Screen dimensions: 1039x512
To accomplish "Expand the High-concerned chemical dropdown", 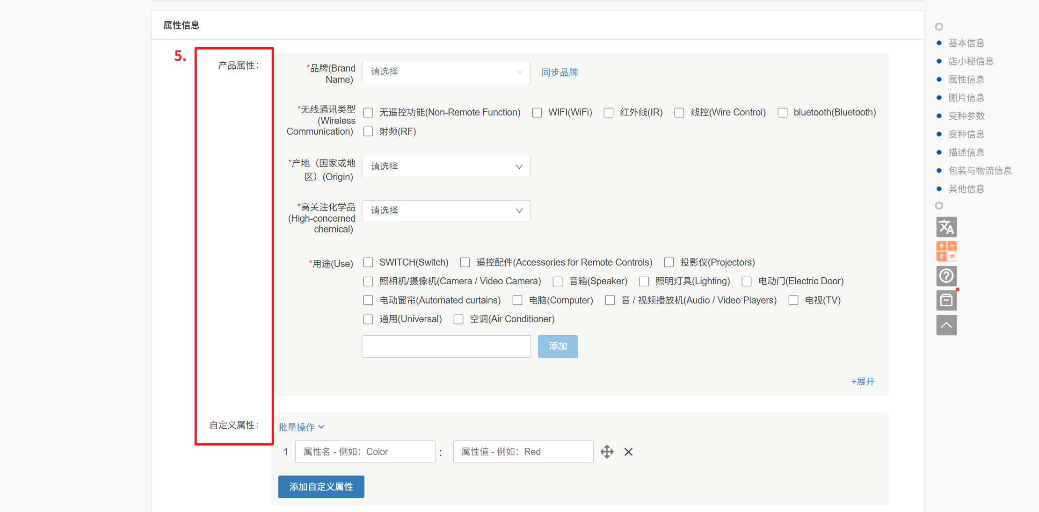I will (x=446, y=211).
